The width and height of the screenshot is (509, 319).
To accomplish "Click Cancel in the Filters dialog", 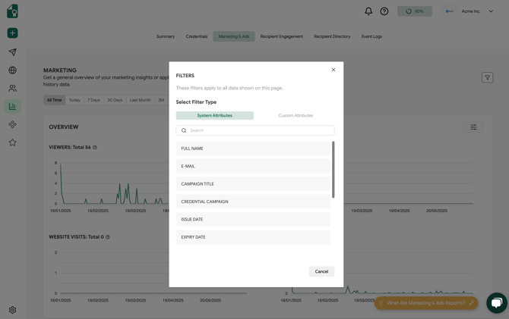I will click(x=321, y=271).
